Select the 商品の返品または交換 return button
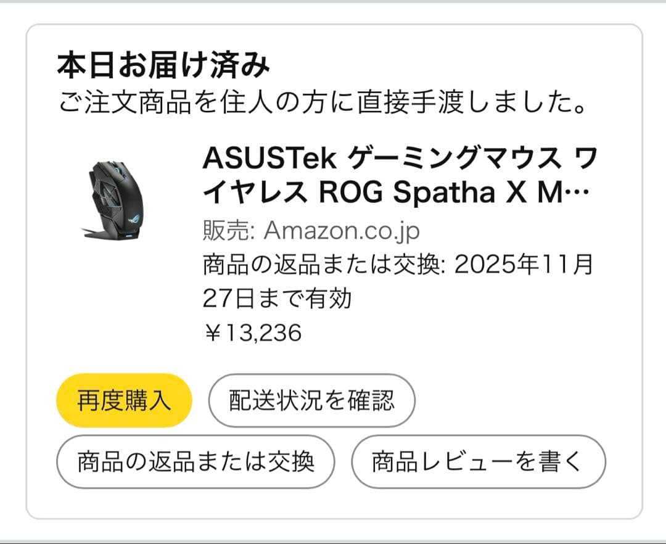Image resolution: width=666 pixels, height=544 pixels. (x=195, y=460)
